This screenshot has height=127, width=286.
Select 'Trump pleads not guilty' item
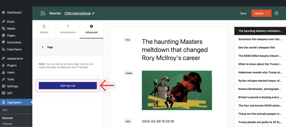pos(260,122)
